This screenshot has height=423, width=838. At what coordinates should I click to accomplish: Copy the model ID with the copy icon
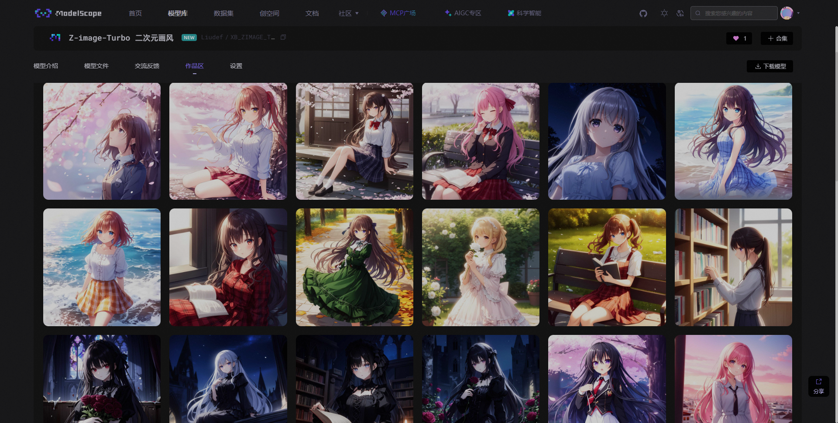[283, 38]
